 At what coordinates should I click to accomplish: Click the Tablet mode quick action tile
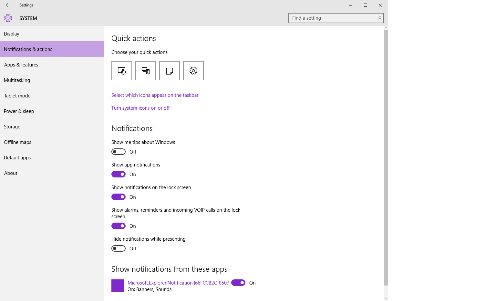[122, 71]
